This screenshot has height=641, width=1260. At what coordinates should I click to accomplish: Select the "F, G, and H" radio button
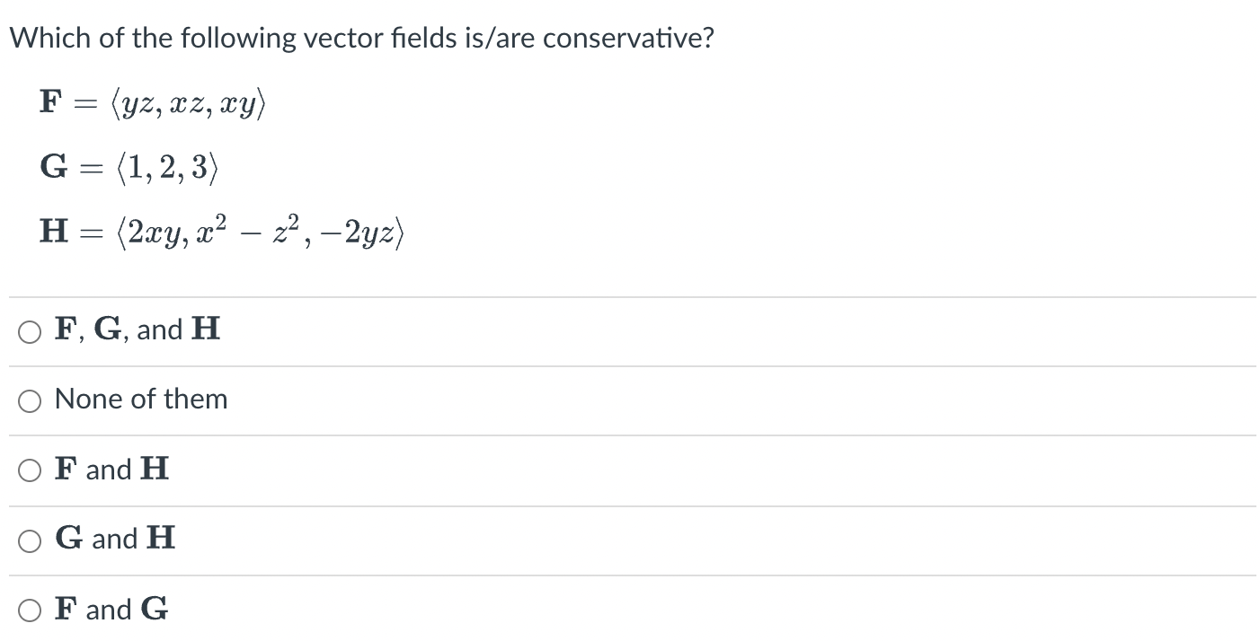[x=30, y=332]
